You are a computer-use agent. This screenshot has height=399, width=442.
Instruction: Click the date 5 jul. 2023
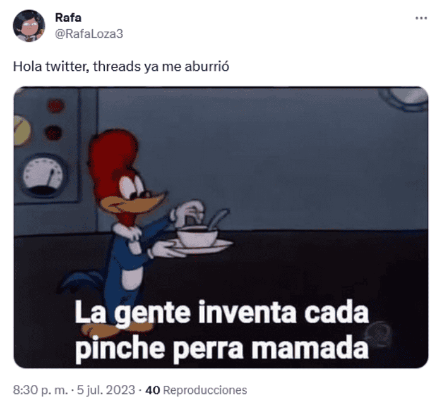pos(106,390)
